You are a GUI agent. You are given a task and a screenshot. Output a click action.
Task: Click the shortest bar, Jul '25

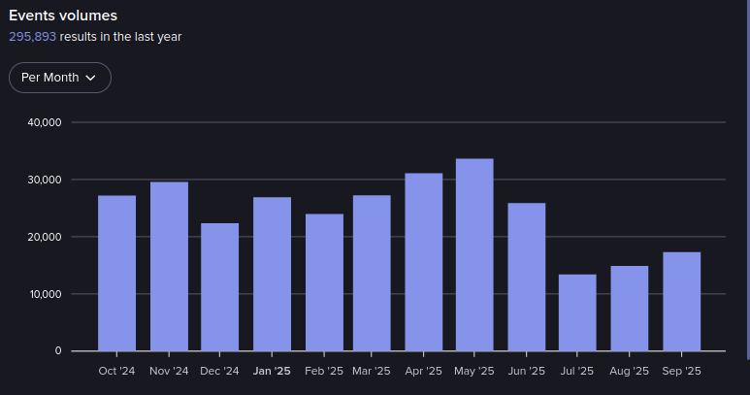[577, 313]
